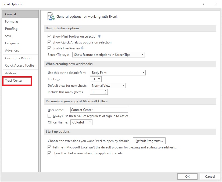Screen dimensions: 222x182
Task: Open the default font Body Font dropdown
Action: tap(118, 73)
